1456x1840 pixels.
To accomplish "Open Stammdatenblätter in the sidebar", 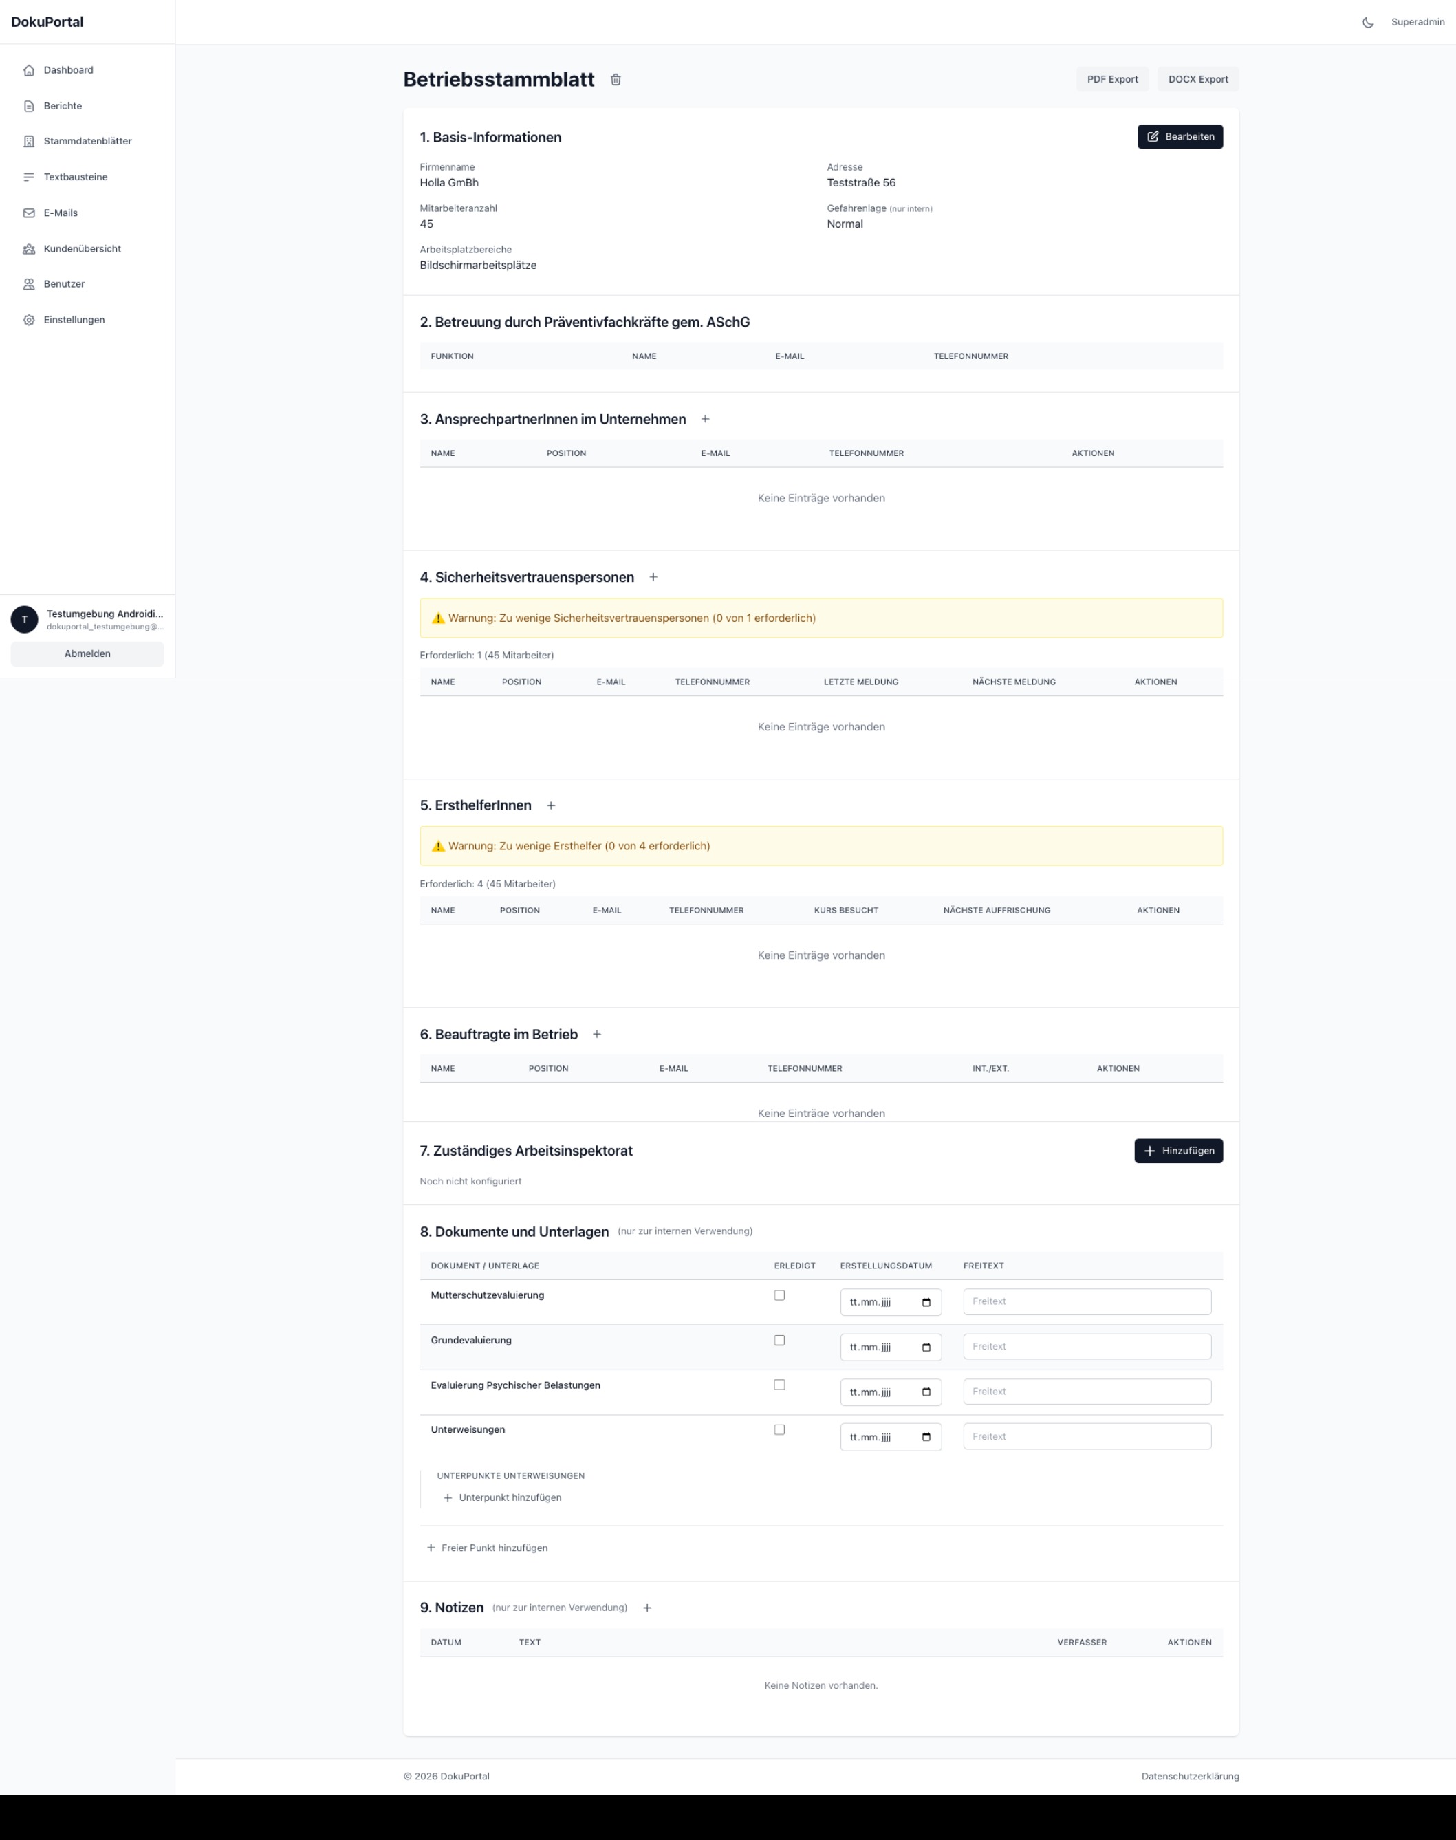I will [87, 142].
